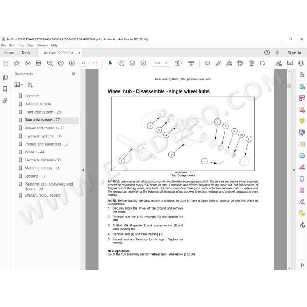
Task: Send file by email envelope icon
Action: (x=290, y=63)
